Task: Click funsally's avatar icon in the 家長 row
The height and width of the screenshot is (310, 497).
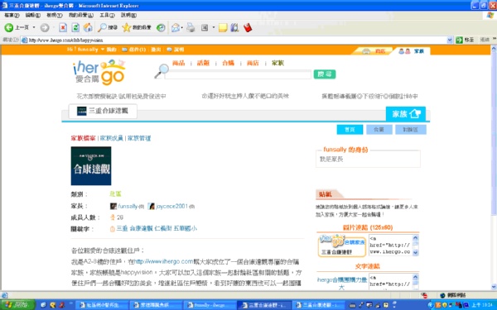Action: coord(113,206)
